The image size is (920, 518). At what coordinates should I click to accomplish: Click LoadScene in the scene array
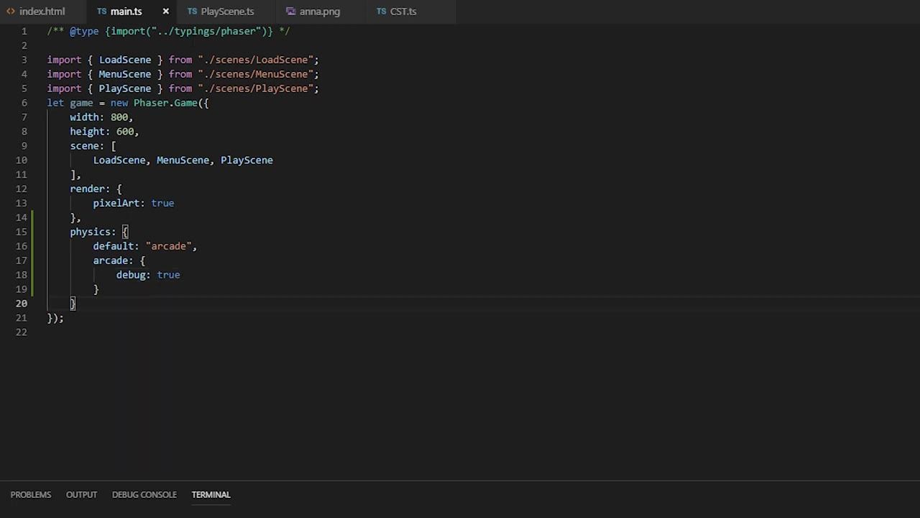pyautogui.click(x=119, y=160)
